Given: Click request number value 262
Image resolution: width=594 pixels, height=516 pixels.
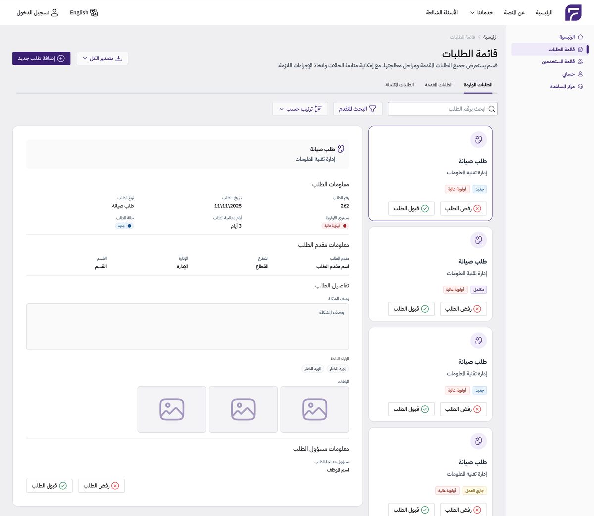Looking at the screenshot, I should (x=345, y=206).
